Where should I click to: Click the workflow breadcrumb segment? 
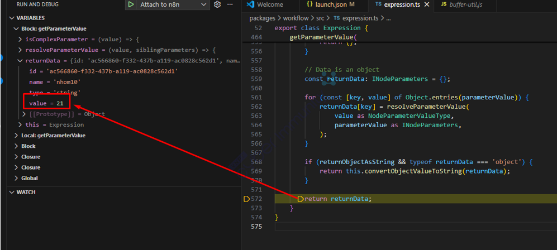[296, 18]
